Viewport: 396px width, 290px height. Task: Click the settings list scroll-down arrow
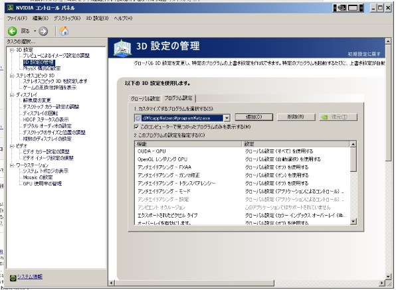353,222
